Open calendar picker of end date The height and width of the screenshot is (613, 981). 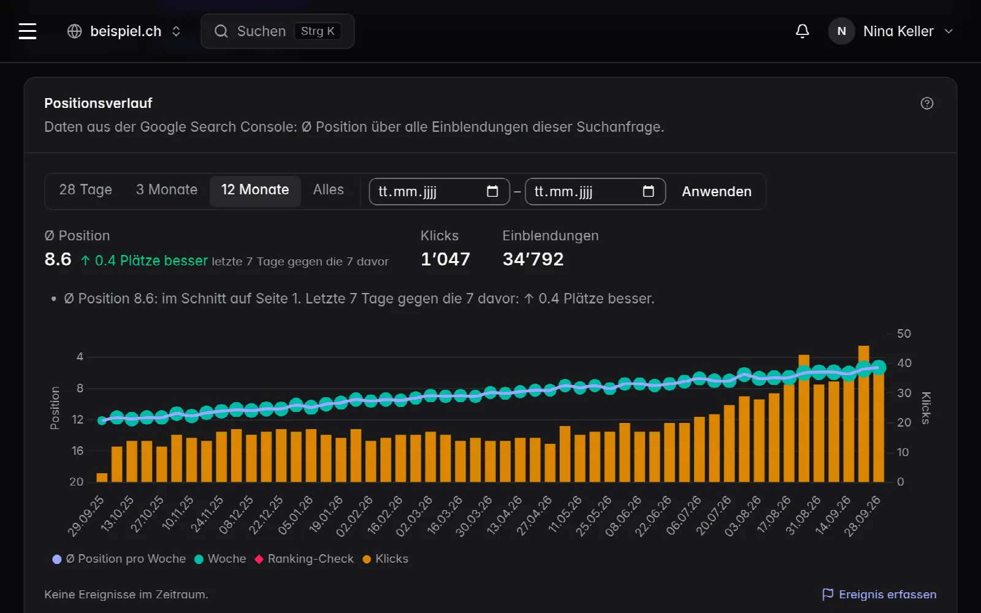click(648, 191)
